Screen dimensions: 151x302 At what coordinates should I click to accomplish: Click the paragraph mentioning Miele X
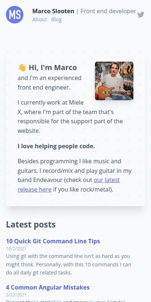coord(70,117)
